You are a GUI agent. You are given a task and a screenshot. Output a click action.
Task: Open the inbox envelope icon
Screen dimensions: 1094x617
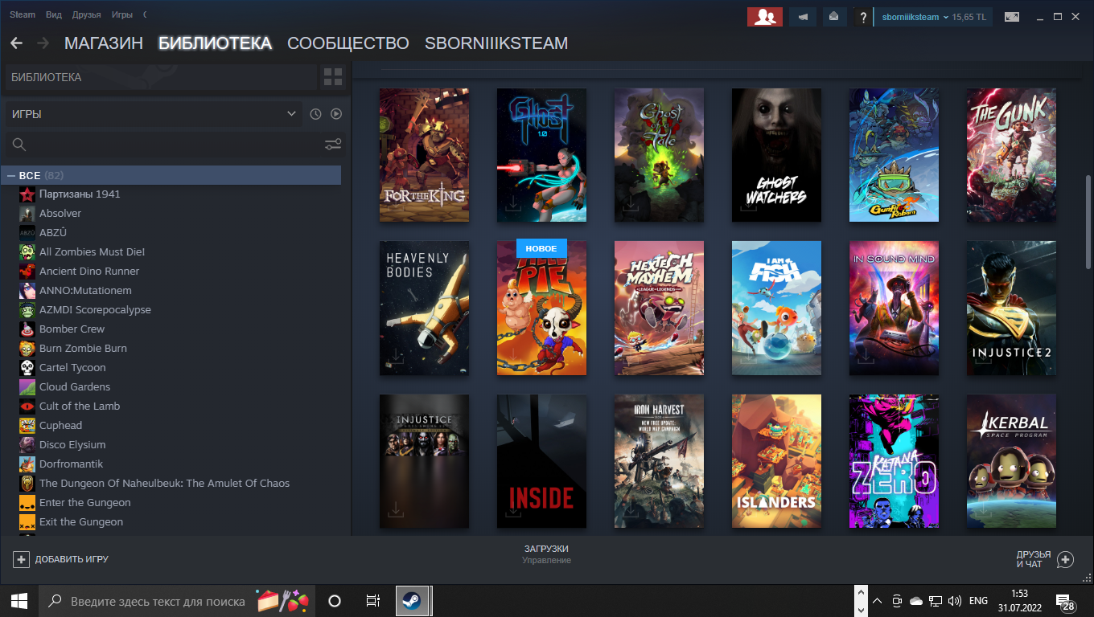pos(834,17)
